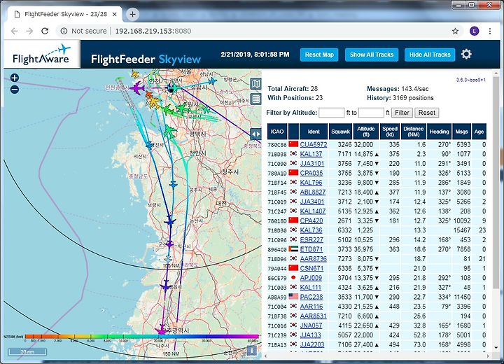Sort table by Ident column header
The height and width of the screenshot is (364, 504).
[314, 132]
